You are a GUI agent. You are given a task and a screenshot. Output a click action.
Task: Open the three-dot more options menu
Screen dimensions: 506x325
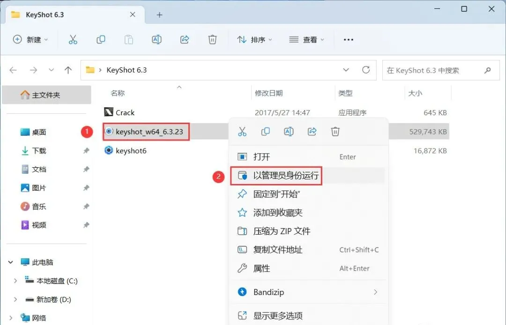(x=349, y=40)
